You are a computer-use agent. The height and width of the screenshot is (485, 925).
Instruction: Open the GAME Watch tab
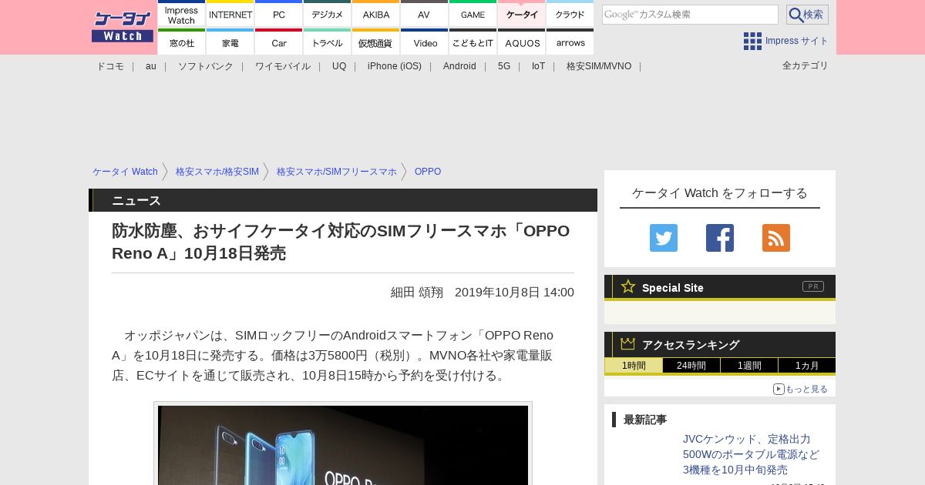click(x=473, y=14)
